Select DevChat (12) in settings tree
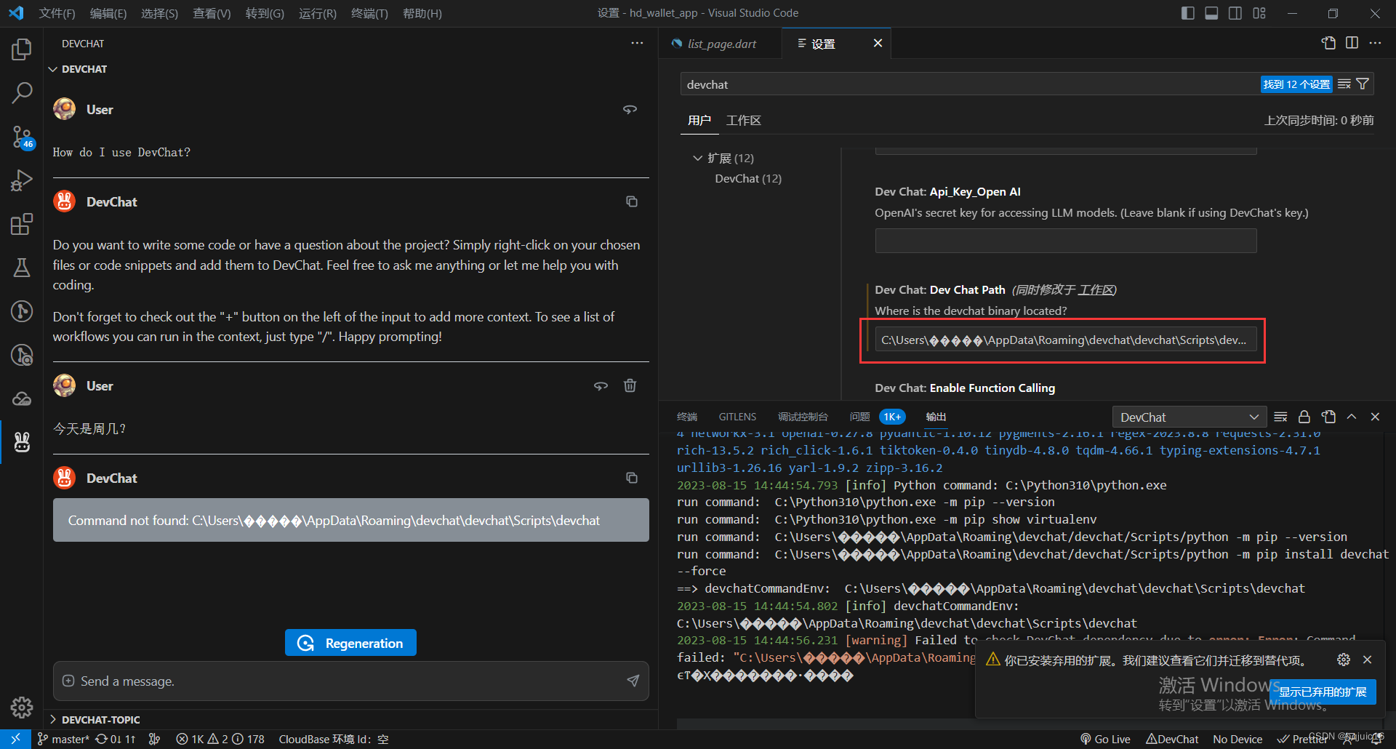Viewport: 1396px width, 749px height. [748, 178]
